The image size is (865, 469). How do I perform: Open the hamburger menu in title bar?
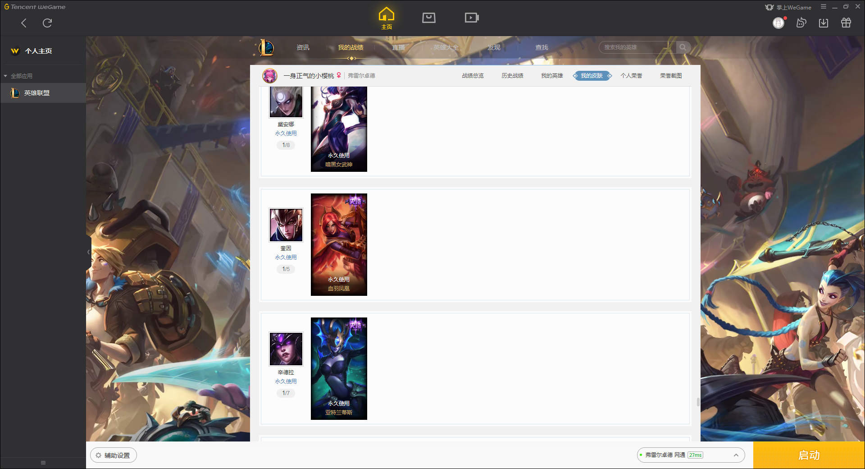click(x=824, y=7)
